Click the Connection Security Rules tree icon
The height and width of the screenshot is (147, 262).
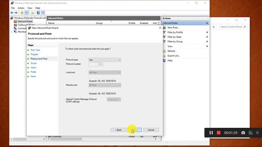pos(16,28)
